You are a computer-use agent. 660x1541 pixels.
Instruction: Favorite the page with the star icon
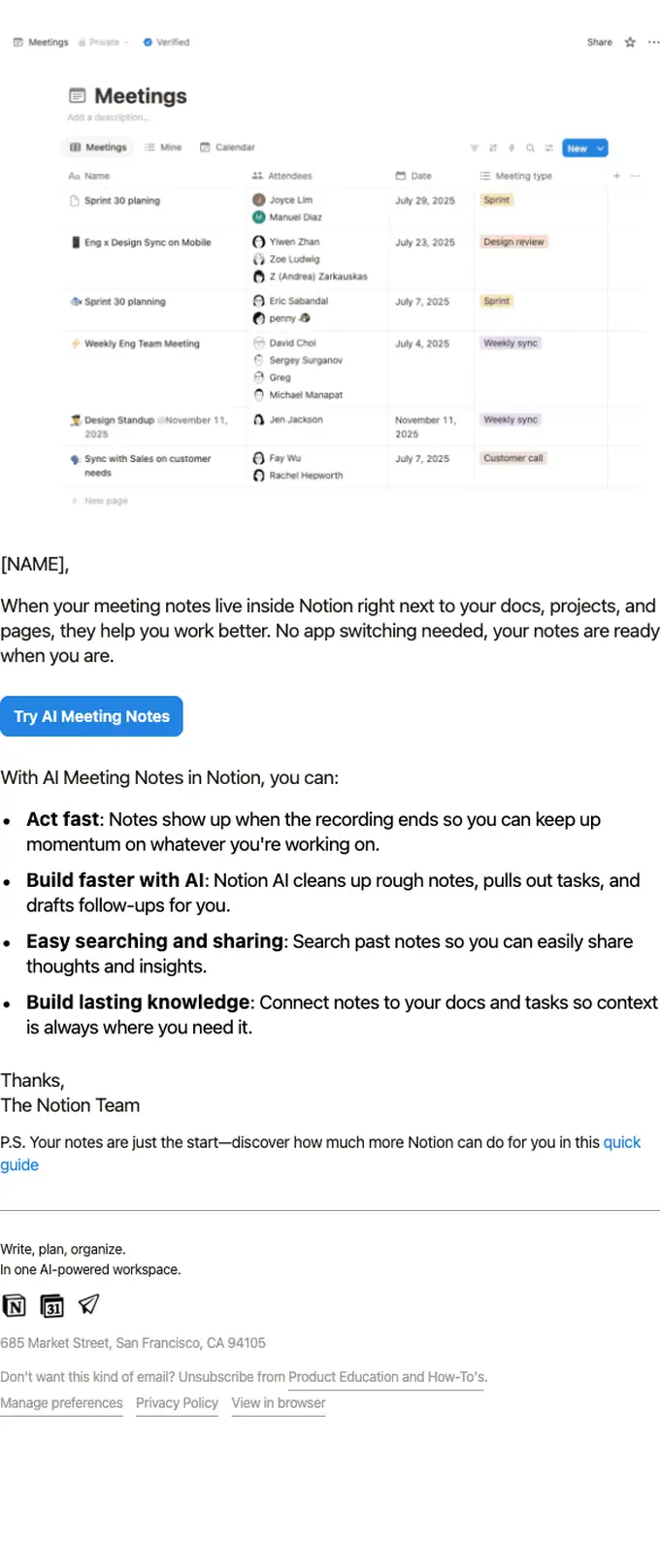[630, 43]
